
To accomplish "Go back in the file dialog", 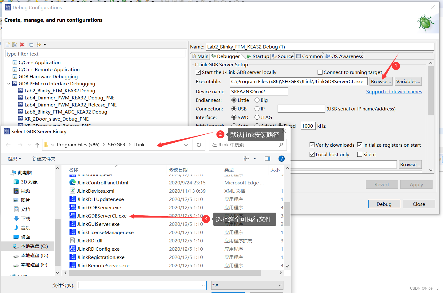I will tap(8, 145).
